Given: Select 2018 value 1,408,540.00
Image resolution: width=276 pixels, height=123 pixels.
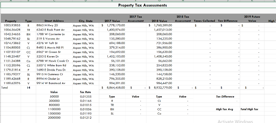Looking at the screenshot, I should [163, 56].
